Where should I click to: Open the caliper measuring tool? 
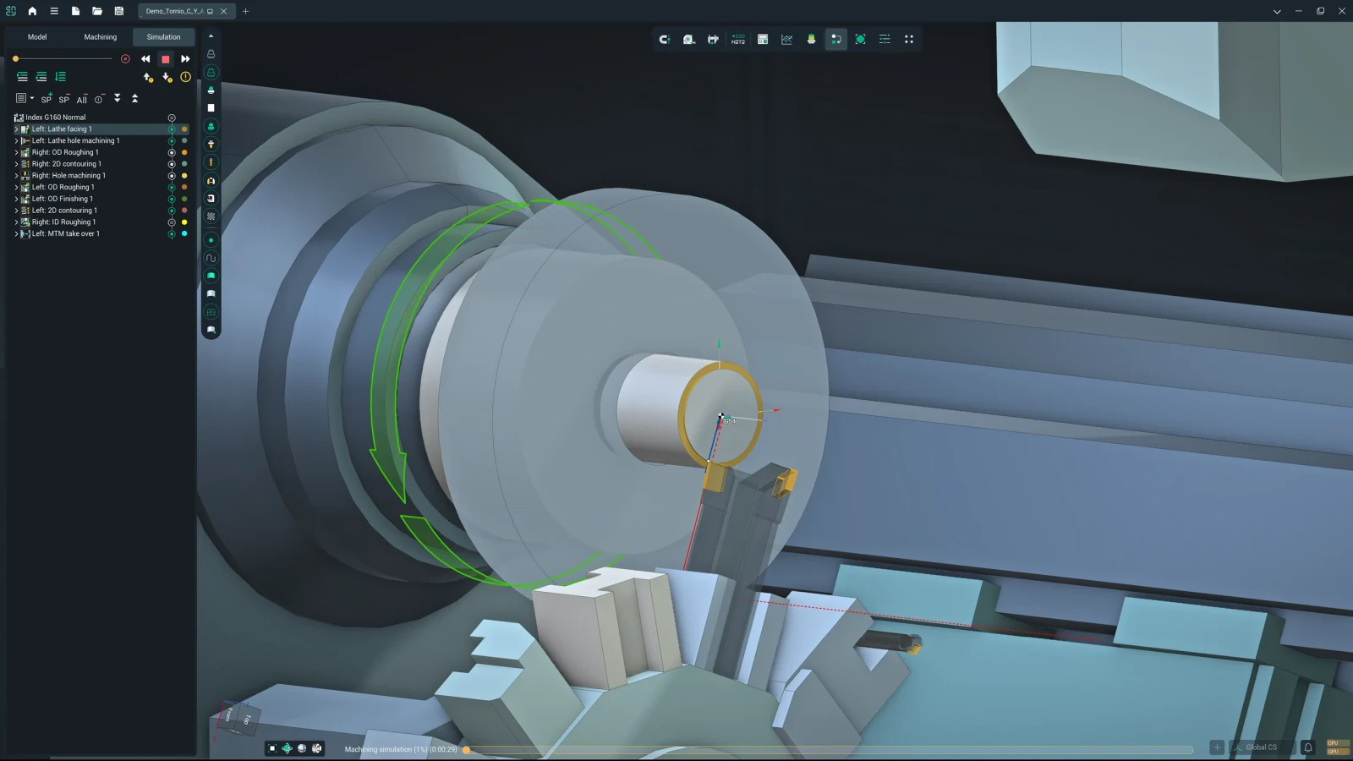[x=713, y=39]
